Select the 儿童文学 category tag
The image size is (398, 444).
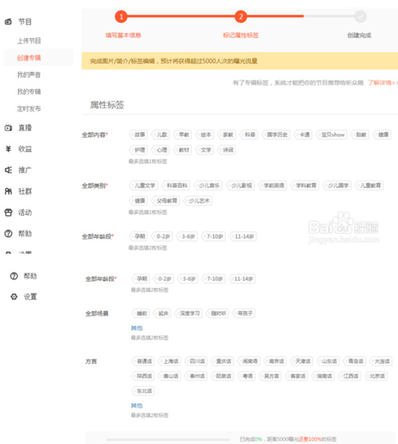143,185
